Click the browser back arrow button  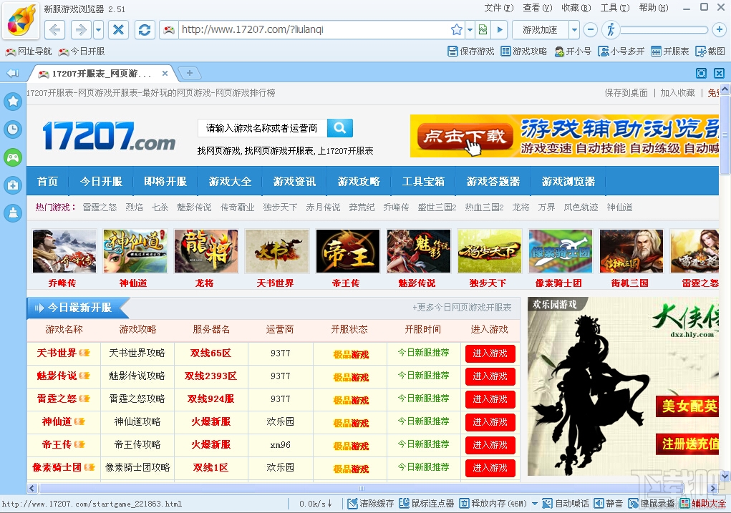pos(55,30)
